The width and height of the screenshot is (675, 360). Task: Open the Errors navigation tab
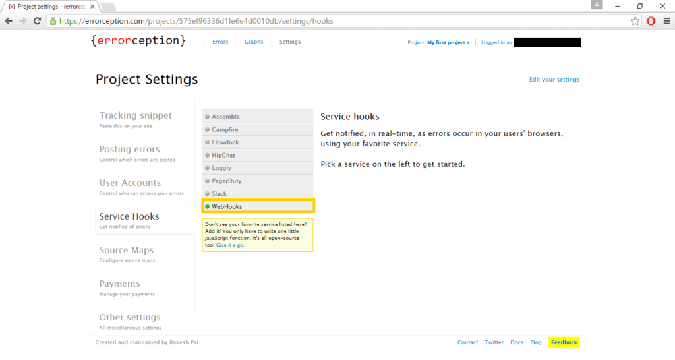[220, 42]
